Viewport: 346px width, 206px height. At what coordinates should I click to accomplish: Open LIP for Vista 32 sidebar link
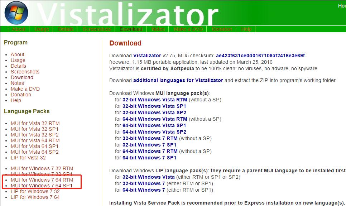pyautogui.click(x=28, y=158)
